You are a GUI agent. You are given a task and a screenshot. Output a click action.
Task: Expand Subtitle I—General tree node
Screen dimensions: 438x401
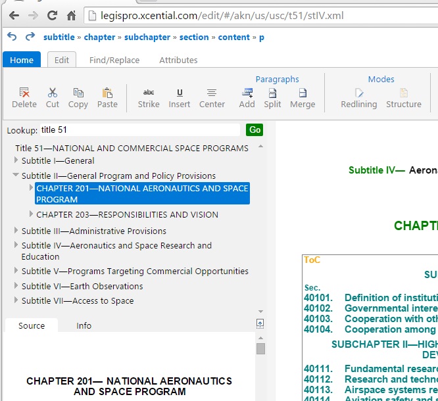(16, 160)
